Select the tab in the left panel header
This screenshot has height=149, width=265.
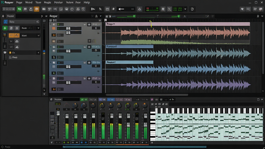(10, 16)
